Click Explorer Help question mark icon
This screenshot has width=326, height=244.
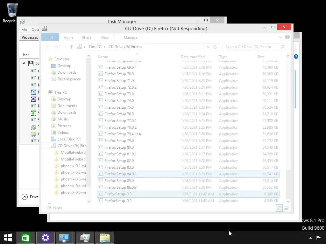(x=287, y=37)
